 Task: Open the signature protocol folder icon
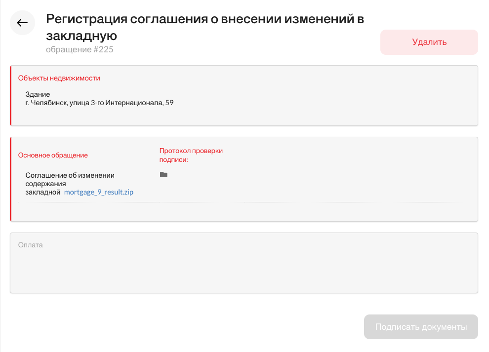[163, 175]
